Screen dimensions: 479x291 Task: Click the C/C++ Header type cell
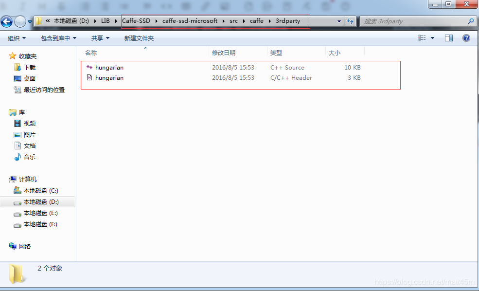pos(291,78)
